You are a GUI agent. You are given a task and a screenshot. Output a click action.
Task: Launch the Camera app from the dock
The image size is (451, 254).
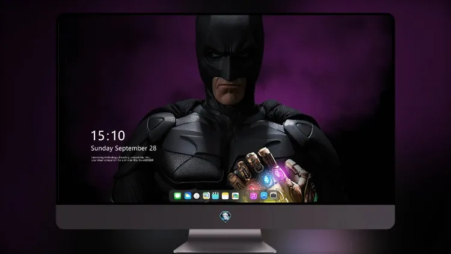(273, 196)
